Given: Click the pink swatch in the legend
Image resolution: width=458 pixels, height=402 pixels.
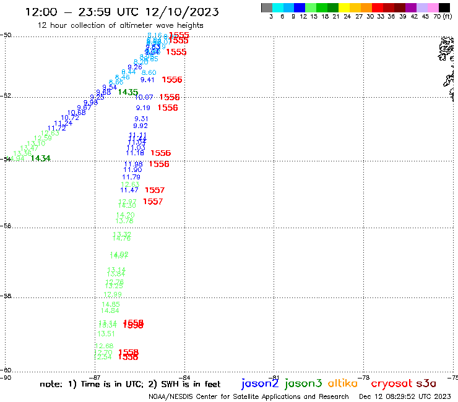Looking at the screenshot, I should tap(433, 7).
